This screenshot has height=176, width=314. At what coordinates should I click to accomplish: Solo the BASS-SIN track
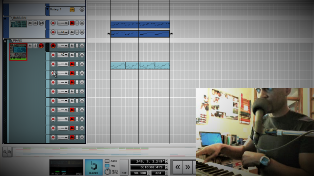[x=35, y=23]
